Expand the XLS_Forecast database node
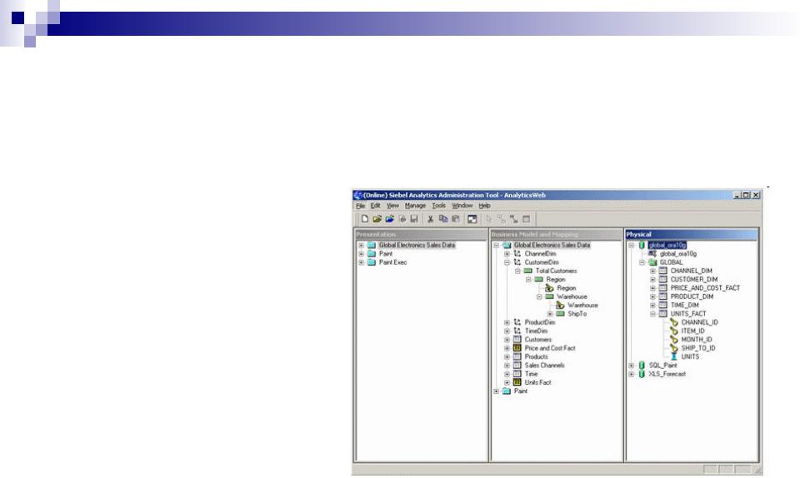Image resolution: width=800 pixels, height=478 pixels. [x=631, y=374]
